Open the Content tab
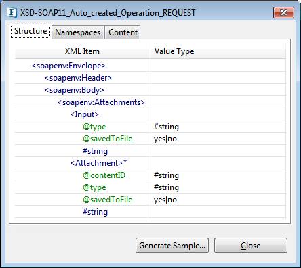301x268 pixels. (123, 32)
